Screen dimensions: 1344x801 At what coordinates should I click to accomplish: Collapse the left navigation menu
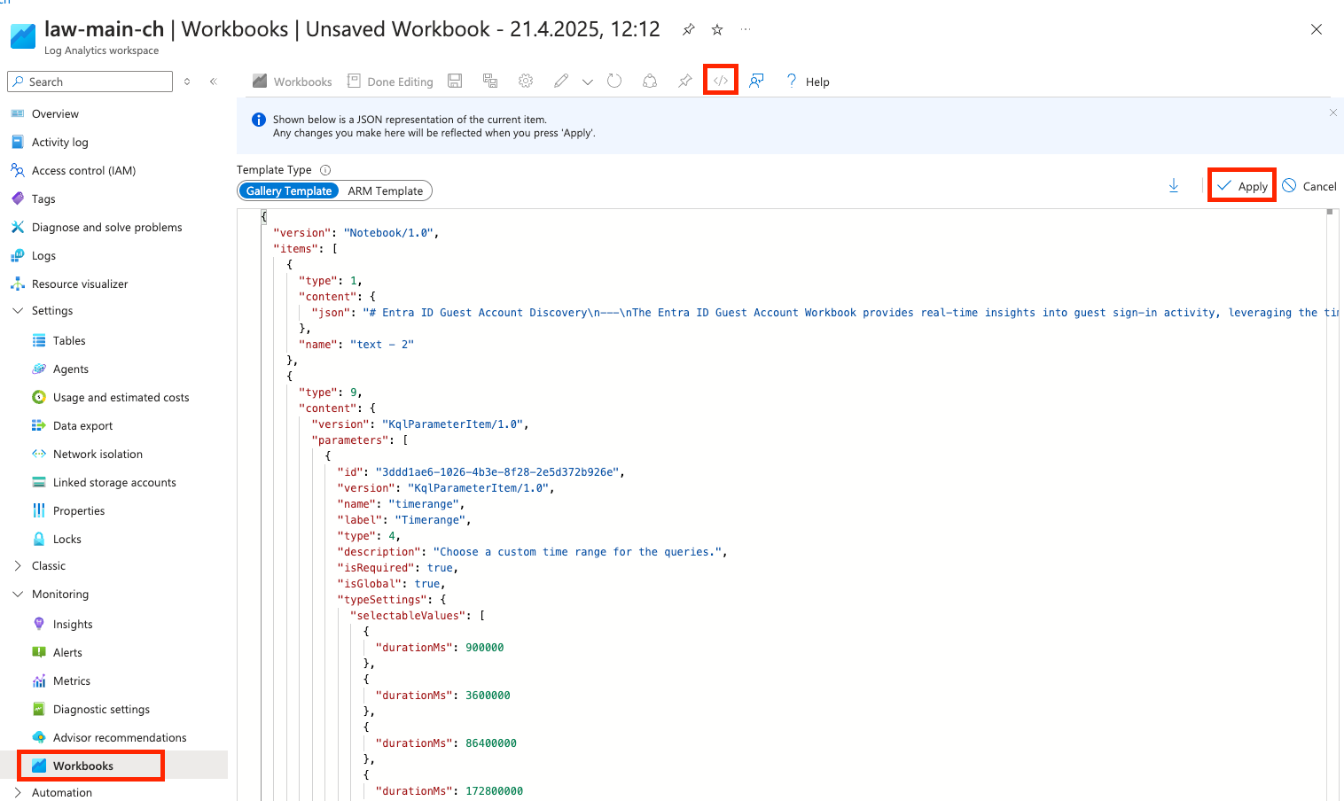pyautogui.click(x=214, y=82)
